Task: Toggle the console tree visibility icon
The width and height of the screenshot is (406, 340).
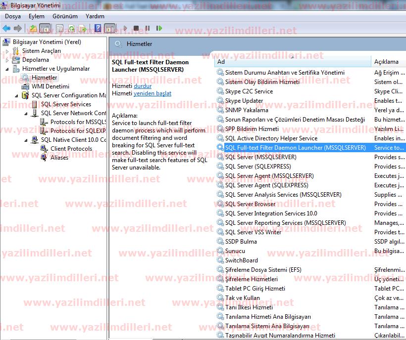Action: [44, 28]
